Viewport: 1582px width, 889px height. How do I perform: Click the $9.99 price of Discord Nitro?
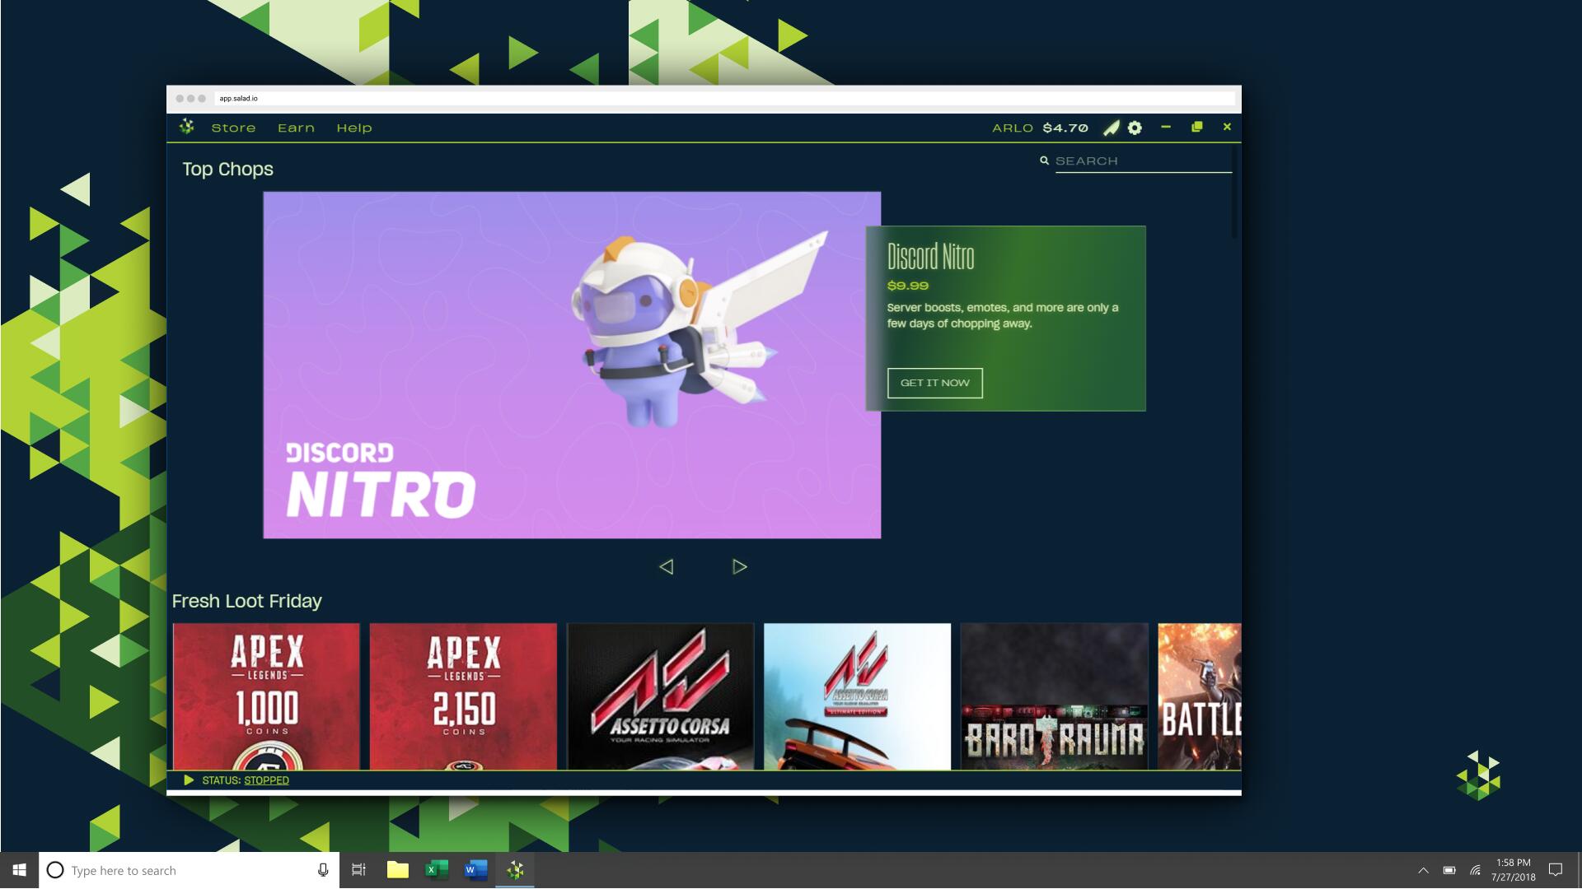pyautogui.click(x=908, y=286)
